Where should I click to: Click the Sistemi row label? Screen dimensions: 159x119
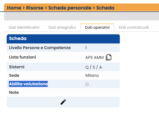point(17,67)
